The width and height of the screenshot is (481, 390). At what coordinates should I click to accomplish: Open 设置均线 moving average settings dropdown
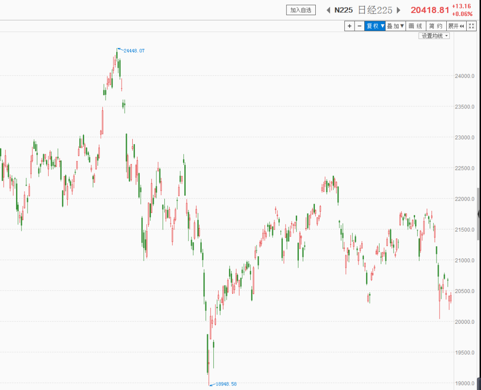pyautogui.click(x=434, y=36)
